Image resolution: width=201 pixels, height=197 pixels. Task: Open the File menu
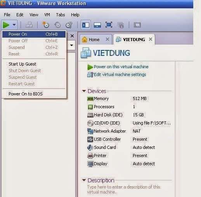click(x=7, y=15)
